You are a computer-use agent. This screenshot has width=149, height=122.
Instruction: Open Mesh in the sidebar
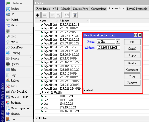click(x=19, y=25)
